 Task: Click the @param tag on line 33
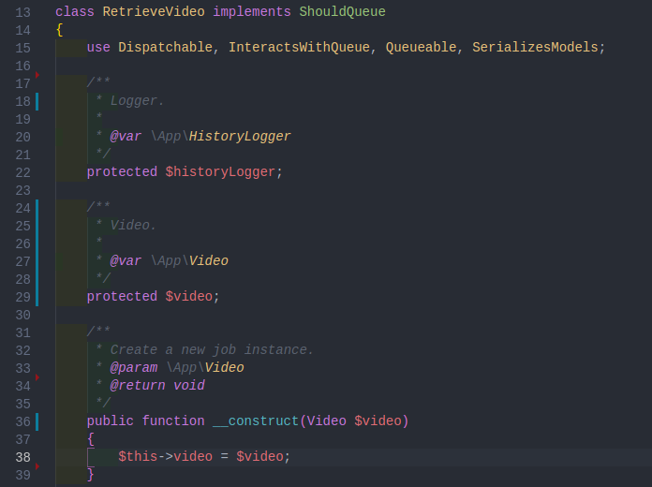click(134, 368)
